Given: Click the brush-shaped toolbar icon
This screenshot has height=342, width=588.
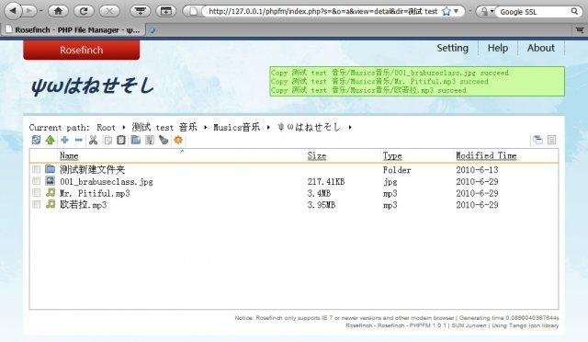Looking at the screenshot, I should [x=164, y=140].
